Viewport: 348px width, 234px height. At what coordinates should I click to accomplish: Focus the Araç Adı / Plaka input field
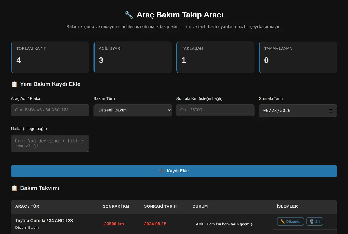click(x=50, y=110)
